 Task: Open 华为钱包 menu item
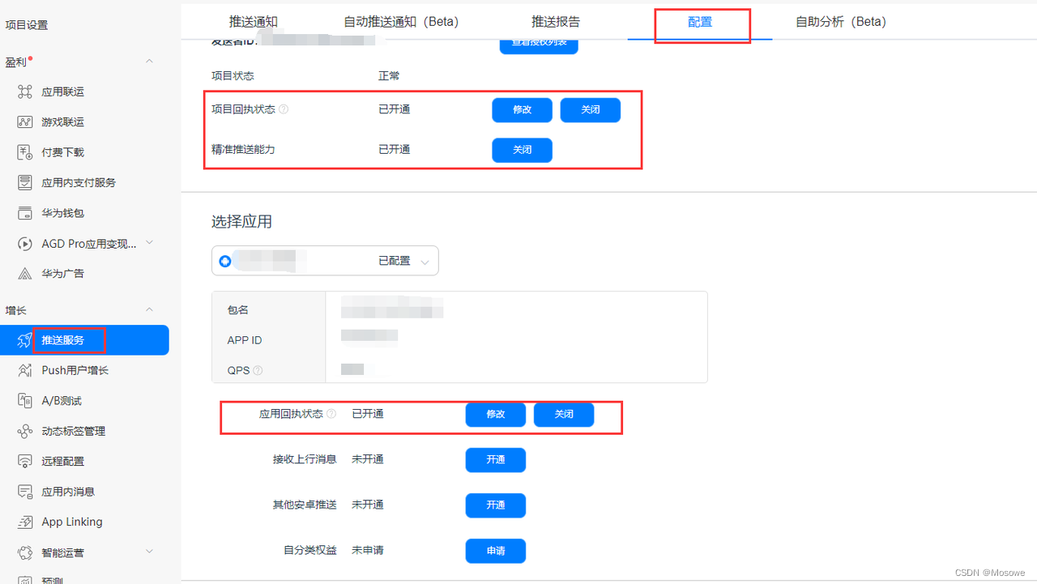tap(63, 213)
